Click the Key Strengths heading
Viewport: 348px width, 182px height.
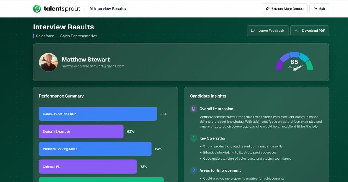pyautogui.click(x=212, y=138)
